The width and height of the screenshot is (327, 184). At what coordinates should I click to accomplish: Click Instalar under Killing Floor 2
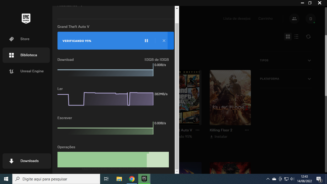coord(219,137)
